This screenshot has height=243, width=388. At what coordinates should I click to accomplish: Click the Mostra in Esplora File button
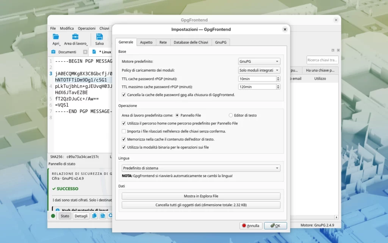pos(201,196)
